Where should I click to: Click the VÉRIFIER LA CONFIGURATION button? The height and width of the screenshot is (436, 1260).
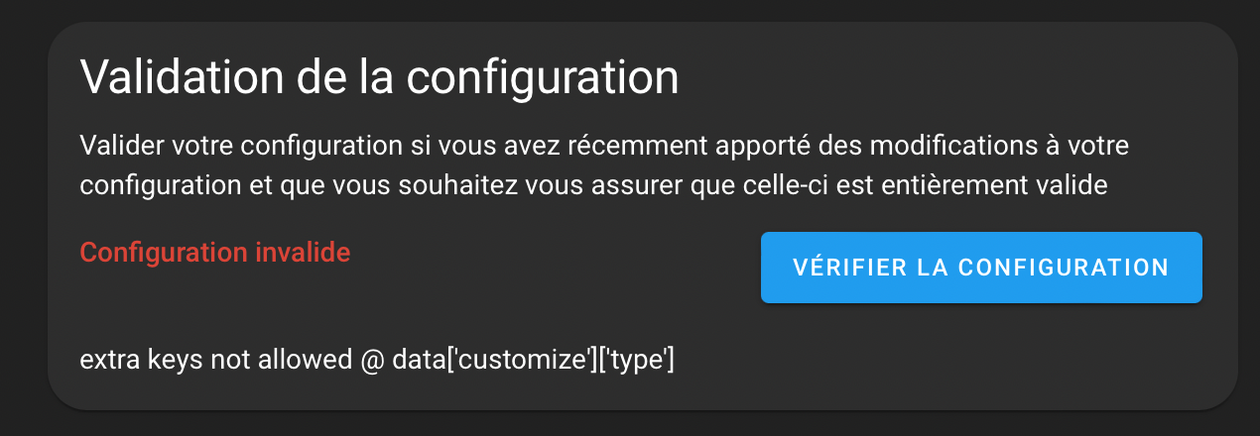click(981, 268)
